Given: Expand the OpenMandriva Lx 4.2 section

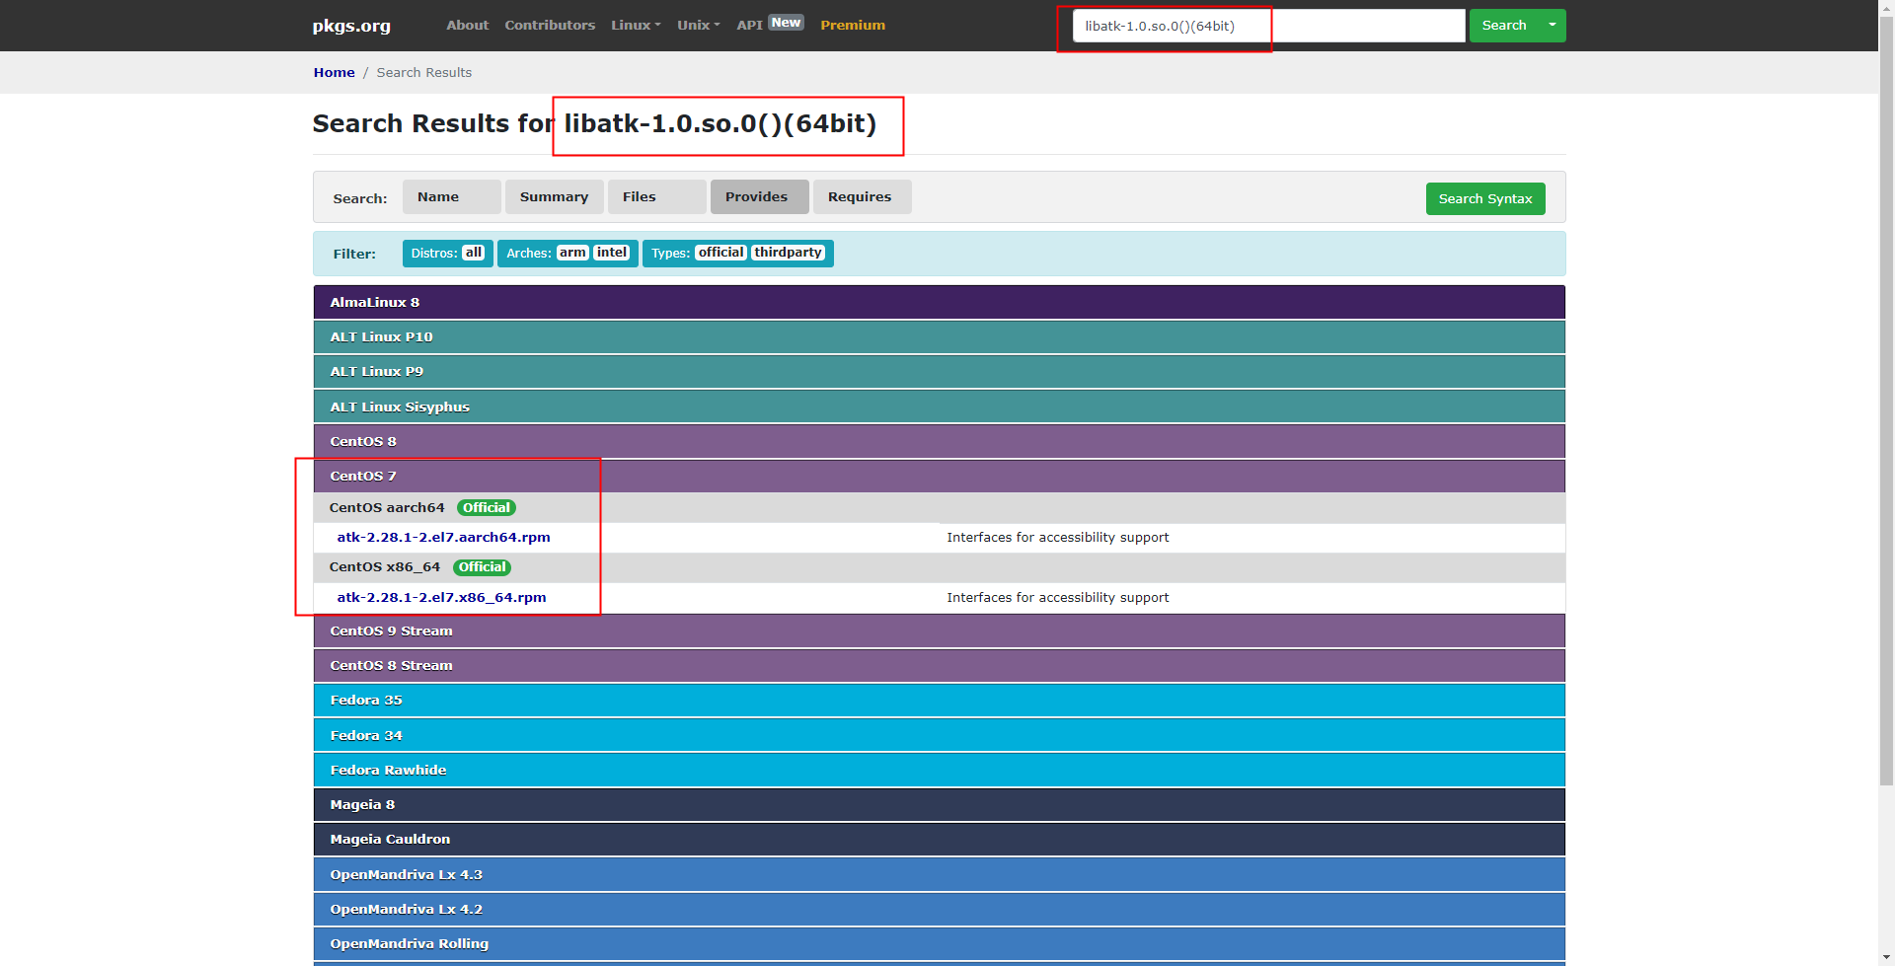Looking at the screenshot, I should coord(939,909).
